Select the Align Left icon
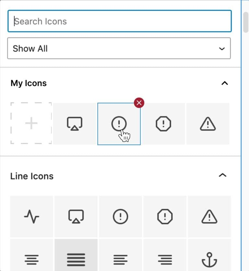249x271 pixels. point(120,259)
